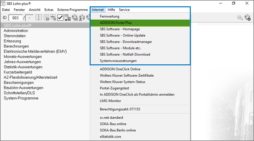
Task: Choose SBS Software - Online-Update
Action: [x=122, y=35]
